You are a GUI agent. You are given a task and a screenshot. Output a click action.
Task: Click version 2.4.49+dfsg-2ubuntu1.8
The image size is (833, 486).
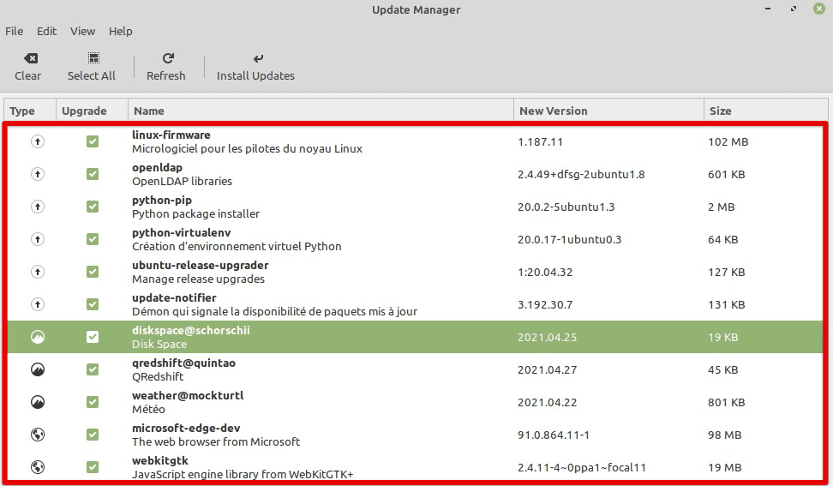tap(581, 174)
